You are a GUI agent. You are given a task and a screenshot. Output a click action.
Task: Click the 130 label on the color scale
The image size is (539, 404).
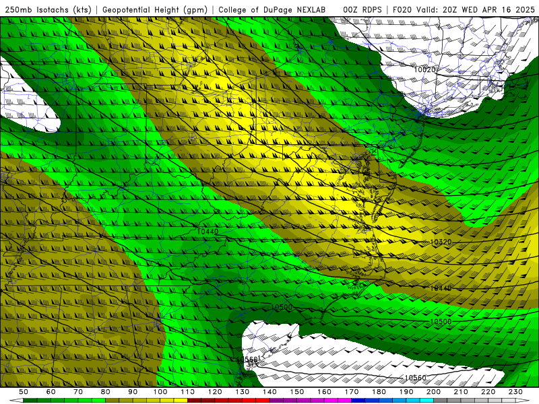243,392
